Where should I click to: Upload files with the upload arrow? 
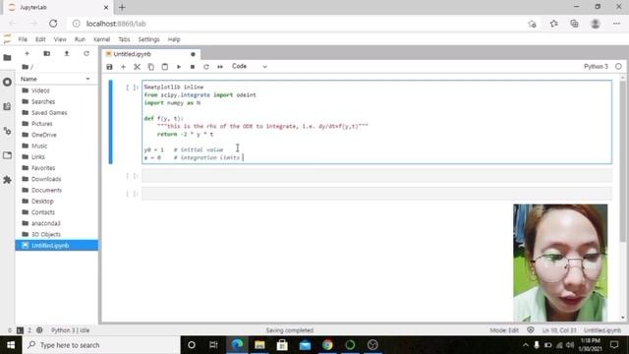tap(67, 53)
